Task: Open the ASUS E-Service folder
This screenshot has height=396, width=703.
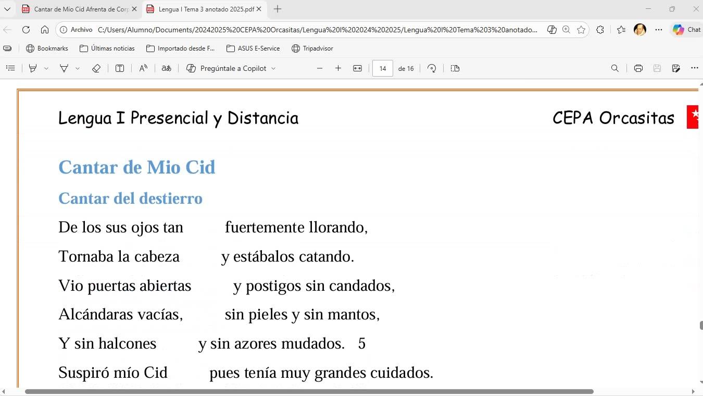Action: coord(254,48)
